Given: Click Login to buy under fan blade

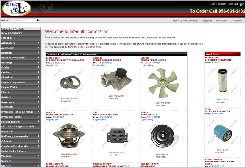Looking at the screenshot, I should [147, 65].
